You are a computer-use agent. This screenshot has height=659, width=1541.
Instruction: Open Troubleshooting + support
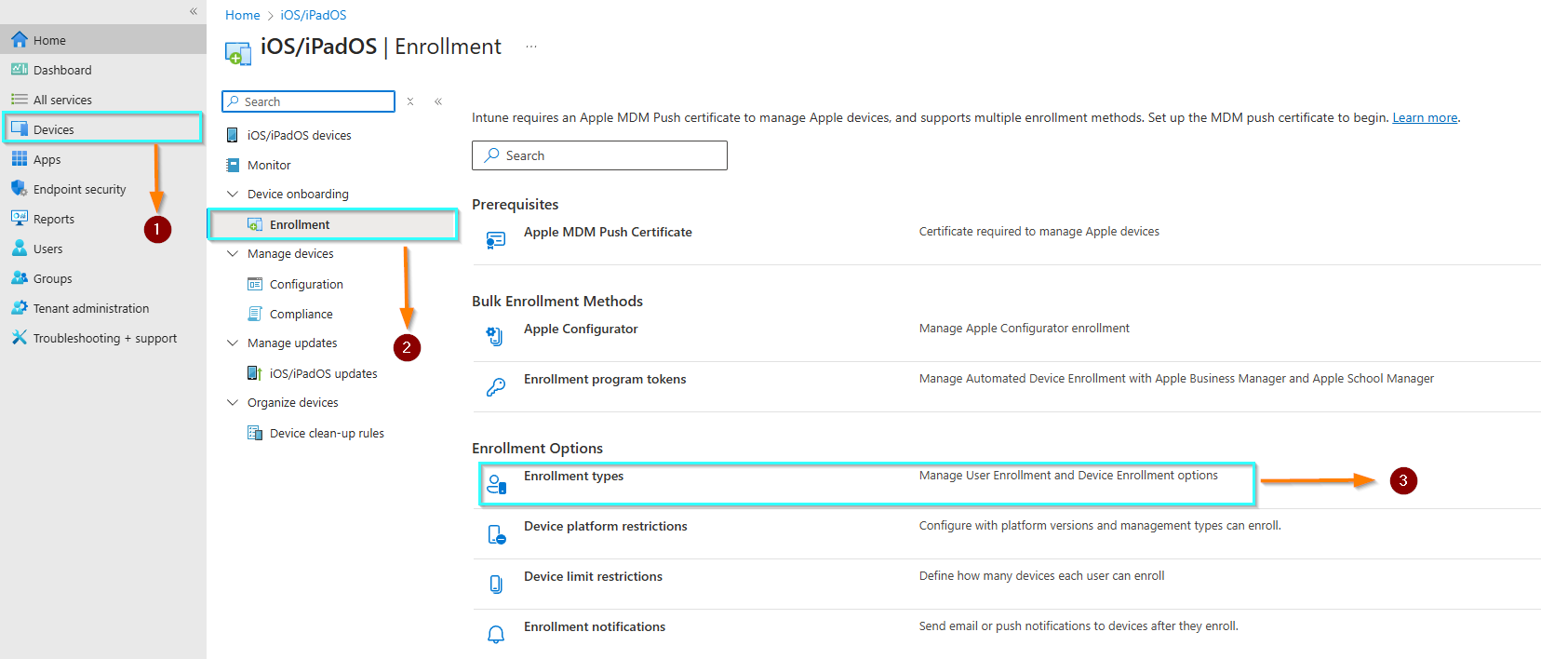tap(103, 338)
